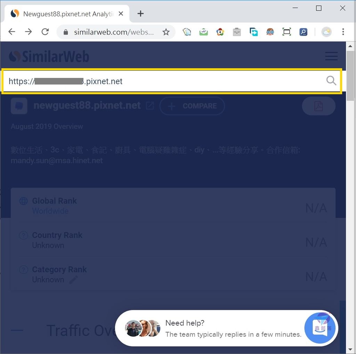Viewport: 356px width, 354px height.
Task: Click the SimilarWeb logo
Action: pyautogui.click(x=49, y=56)
